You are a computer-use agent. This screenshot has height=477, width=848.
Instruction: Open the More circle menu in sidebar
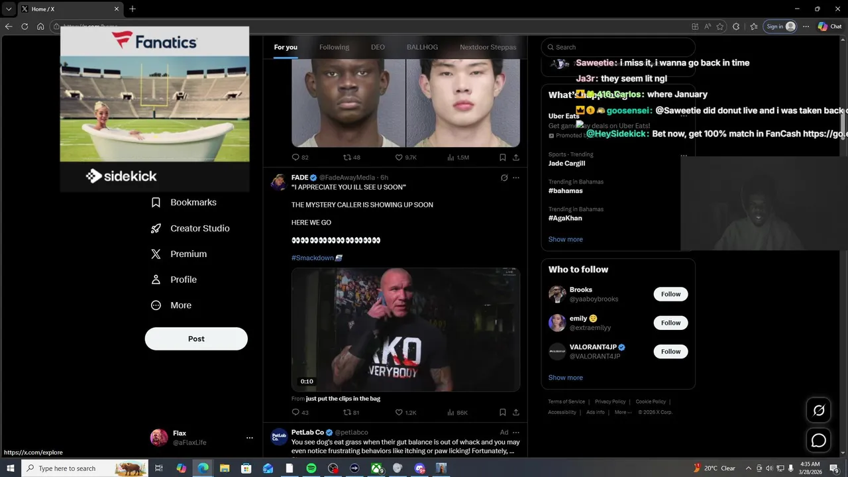[171, 305]
